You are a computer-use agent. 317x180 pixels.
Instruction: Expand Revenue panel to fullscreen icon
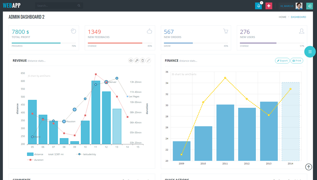148,61
